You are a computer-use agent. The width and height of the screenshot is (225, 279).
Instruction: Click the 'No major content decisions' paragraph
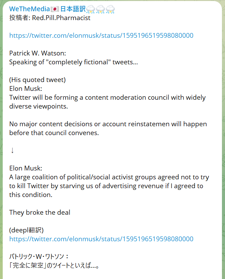[108, 128]
